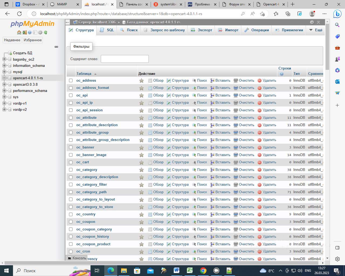Image resolution: width=345 pixels, height=276 pixels.
Task: Switch to the SQL tab
Action: point(107,30)
